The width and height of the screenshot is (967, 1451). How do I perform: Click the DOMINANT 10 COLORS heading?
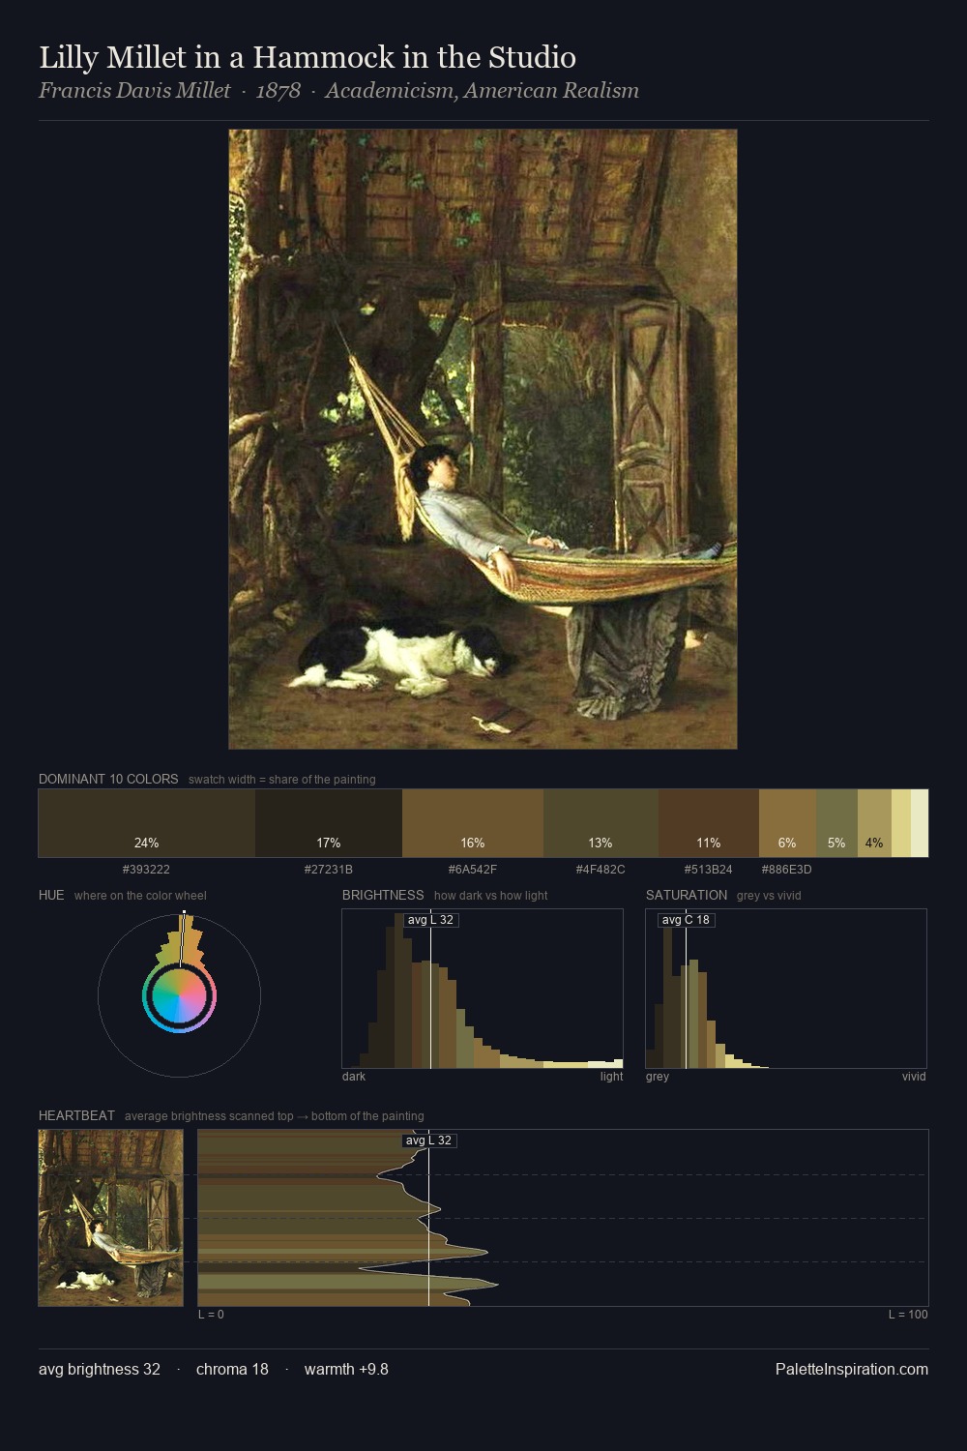(108, 779)
